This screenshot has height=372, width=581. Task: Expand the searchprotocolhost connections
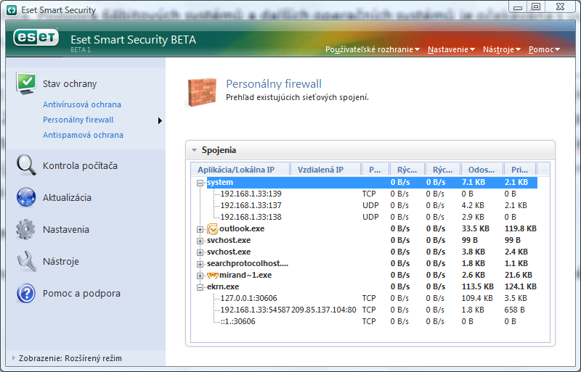tap(200, 264)
